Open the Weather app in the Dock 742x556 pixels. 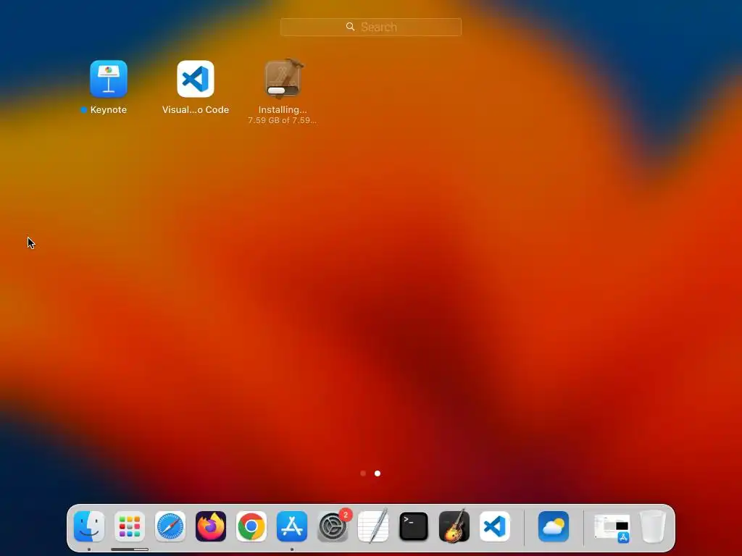coord(554,526)
